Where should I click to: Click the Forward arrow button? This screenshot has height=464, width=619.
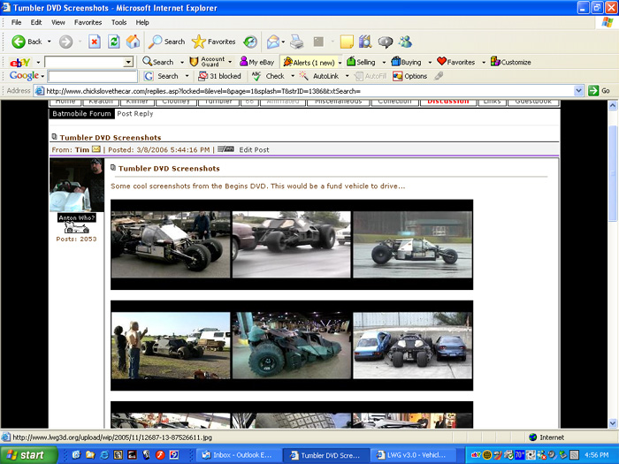(66, 42)
